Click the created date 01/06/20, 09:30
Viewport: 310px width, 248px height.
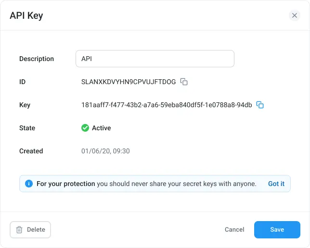coord(105,151)
